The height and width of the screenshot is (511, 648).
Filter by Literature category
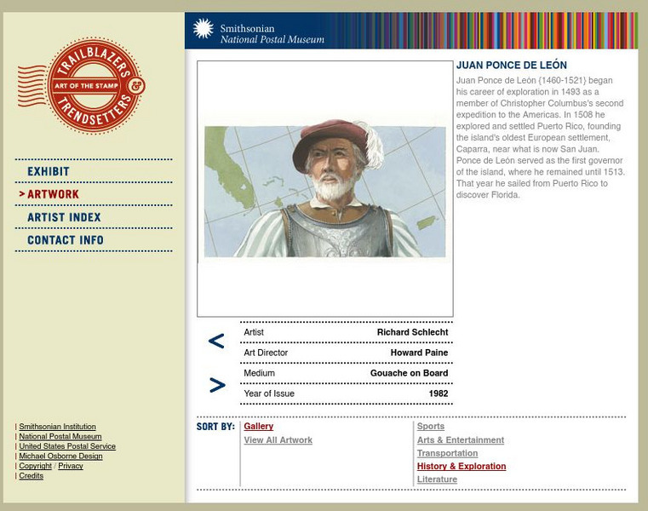click(x=437, y=479)
